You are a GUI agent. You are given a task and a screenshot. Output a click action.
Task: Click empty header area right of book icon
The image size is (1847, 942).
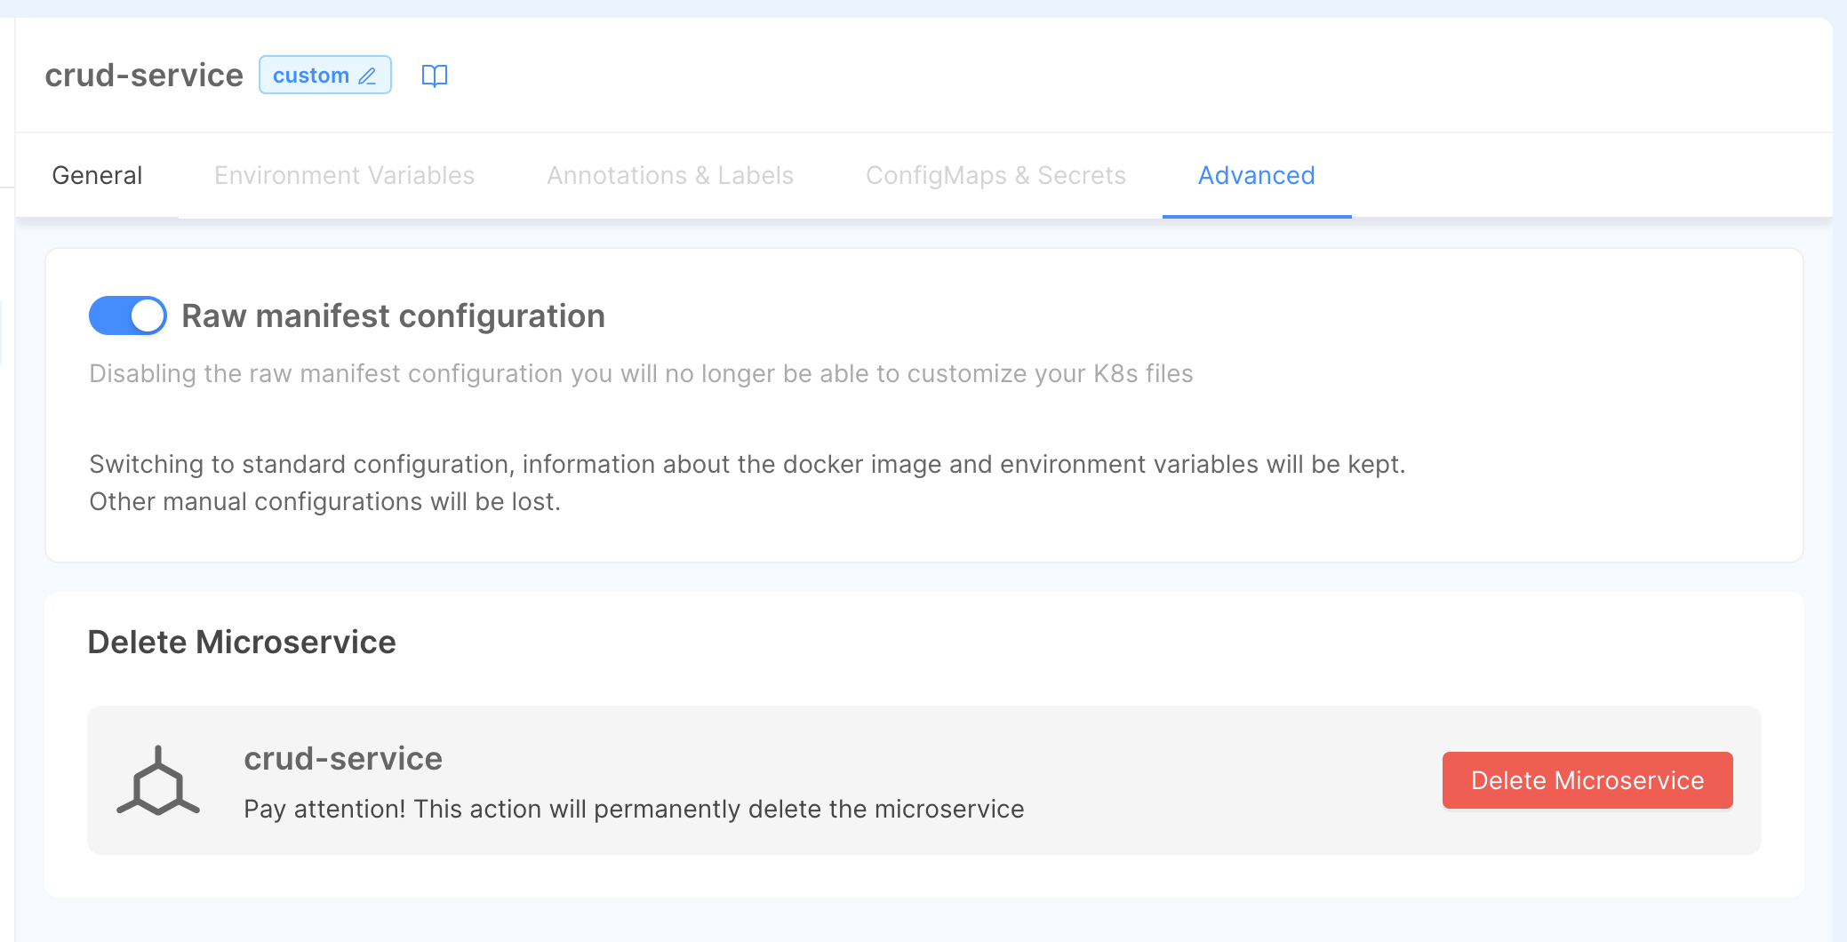coord(1067,76)
